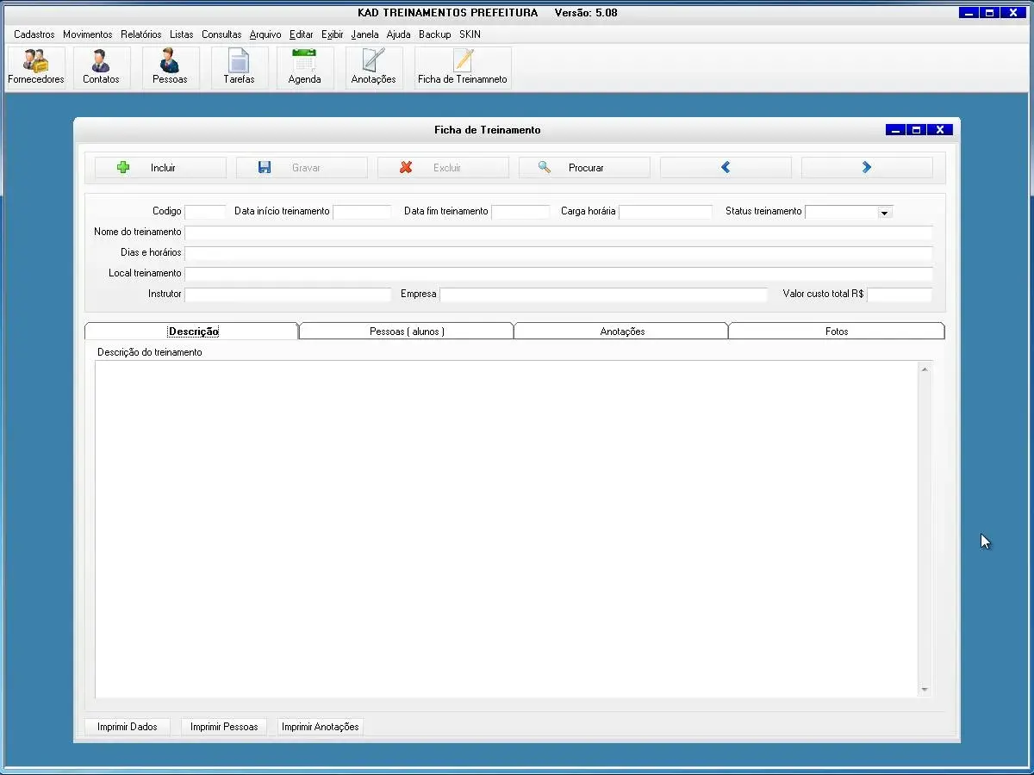The height and width of the screenshot is (775, 1034).
Task: Focus the Nome do treinamento field
Action: 558,232
